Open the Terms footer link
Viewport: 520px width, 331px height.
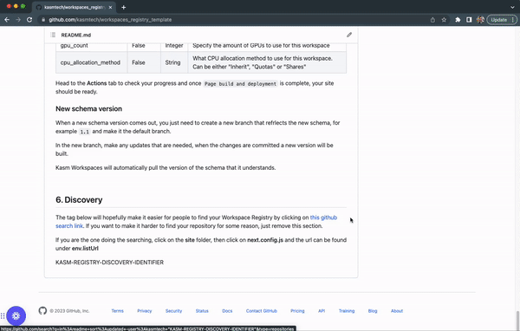(117, 311)
